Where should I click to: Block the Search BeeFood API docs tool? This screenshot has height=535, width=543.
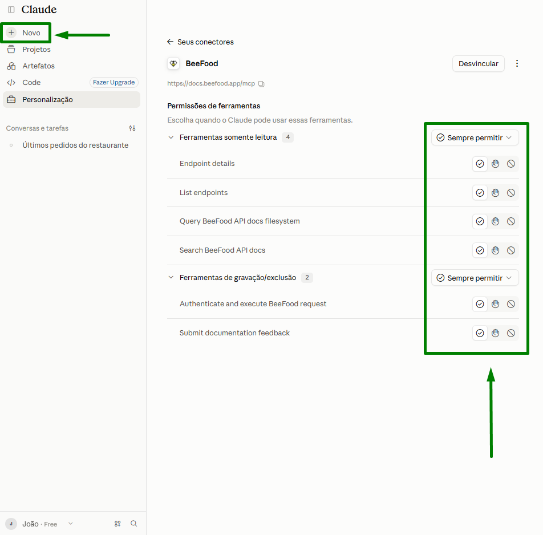coord(511,250)
